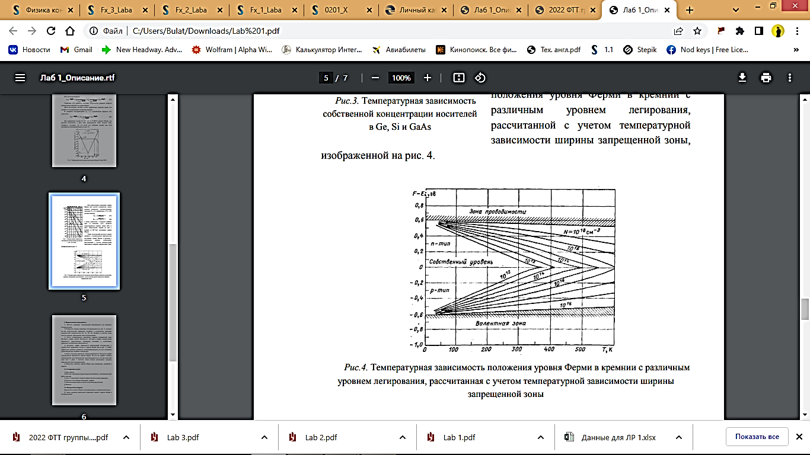Close the active Лаб 1_Опис tab
This screenshot has height=455, width=810.
point(667,10)
